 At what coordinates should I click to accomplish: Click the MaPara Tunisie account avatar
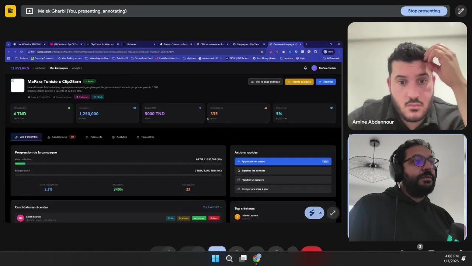pyautogui.click(x=314, y=68)
